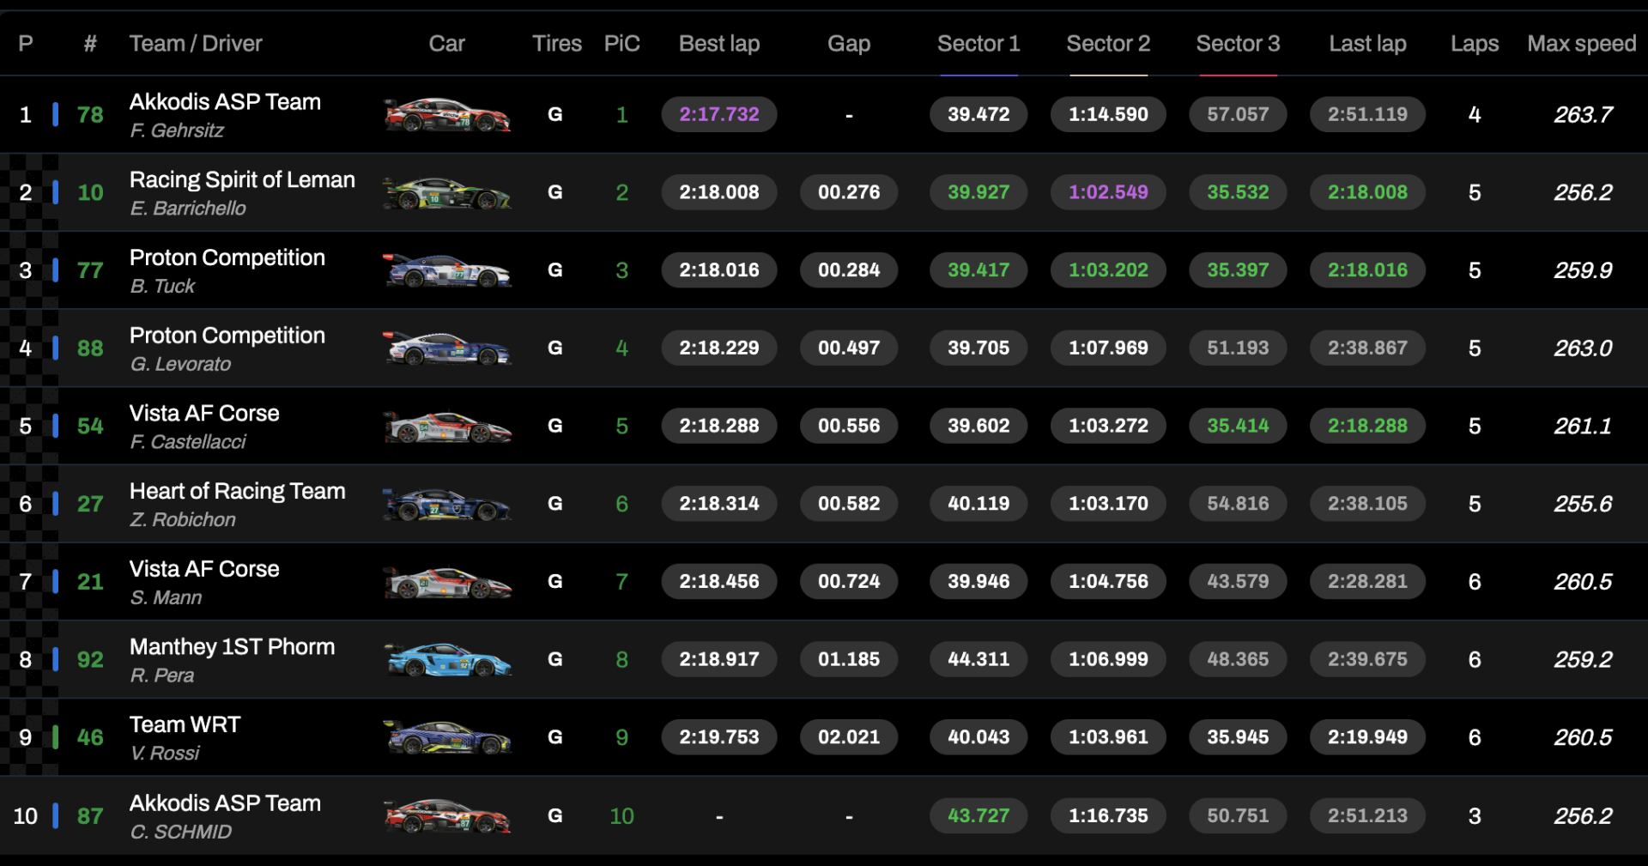
Task: Select the Sector 3 time 35.414
Action: pos(1238,426)
